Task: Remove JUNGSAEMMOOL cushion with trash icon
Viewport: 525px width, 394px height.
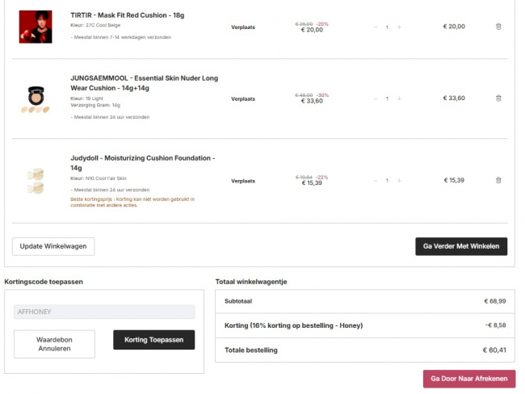Action: (x=498, y=98)
